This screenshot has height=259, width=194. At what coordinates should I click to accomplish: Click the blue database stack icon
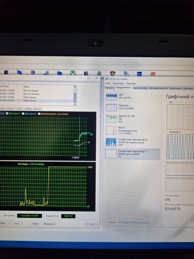coord(139,74)
